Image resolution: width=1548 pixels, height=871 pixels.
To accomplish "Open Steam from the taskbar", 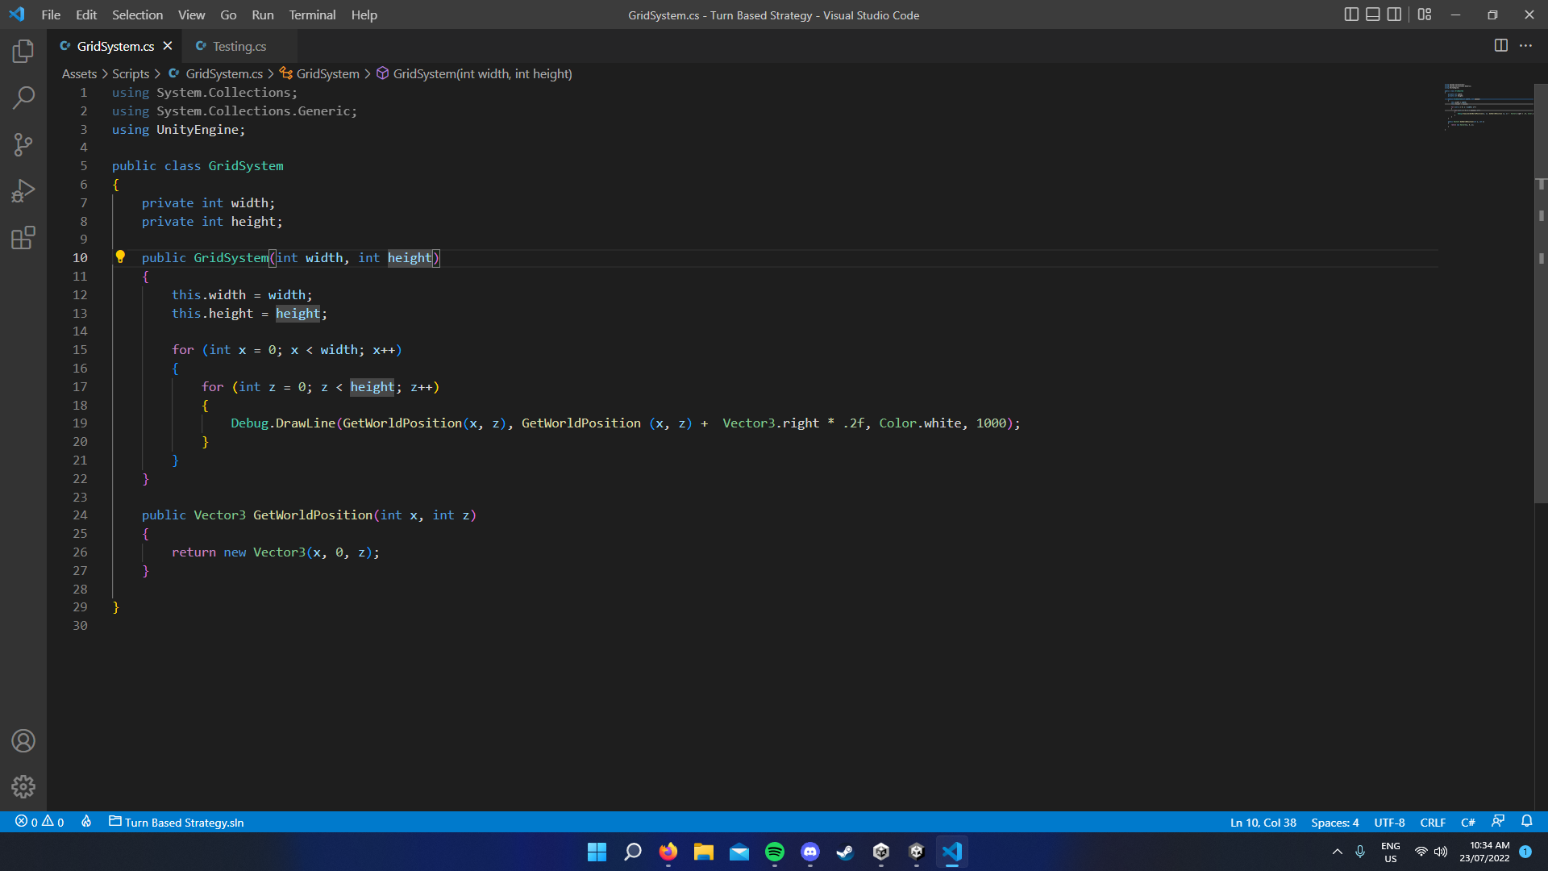I will tap(845, 852).
